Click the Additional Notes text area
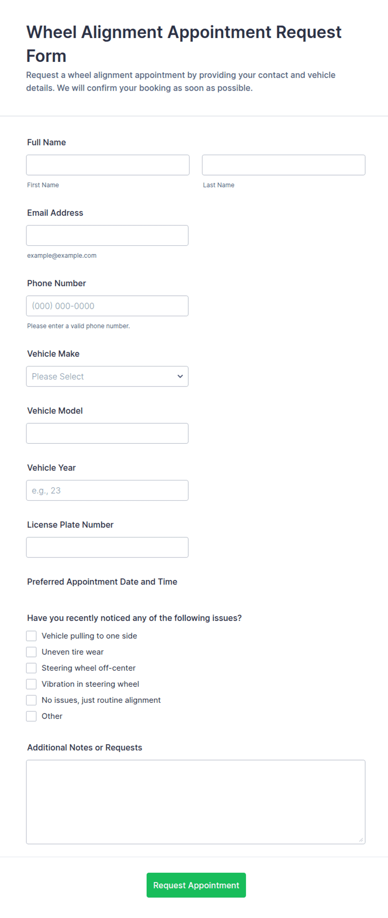The image size is (388, 918). coord(196,802)
